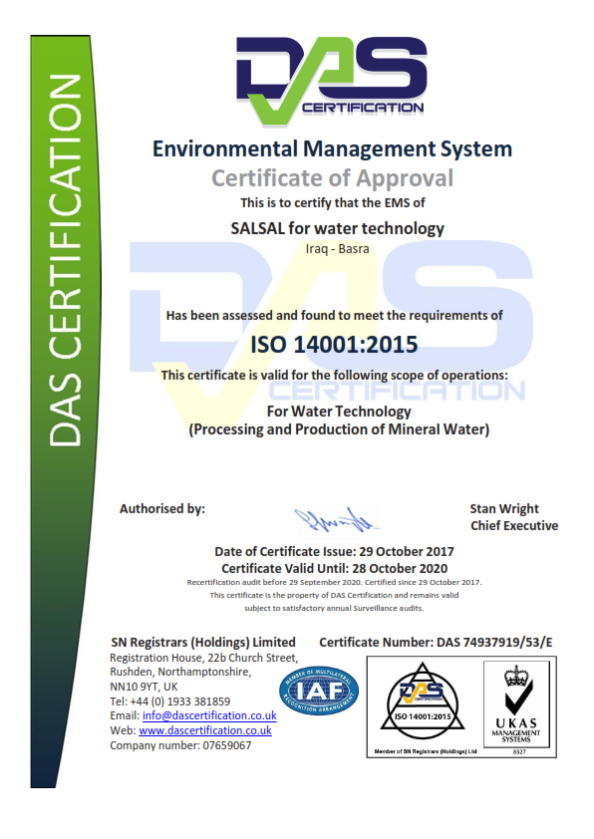Click 'Member of SN Registrars (Holdings) Ltd' caption
Screen dimensions: 594x839
coord(426,751)
